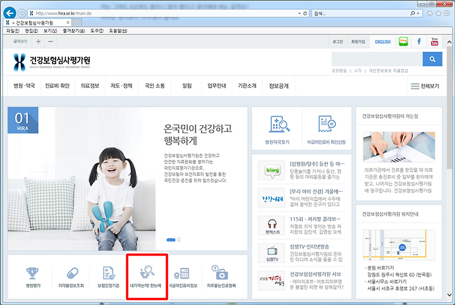Open the Facebook icon in header

[419, 42]
